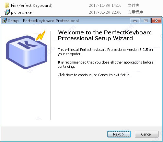
Task: Cancel the PerfectKeyboard setup
Action: 146,134
